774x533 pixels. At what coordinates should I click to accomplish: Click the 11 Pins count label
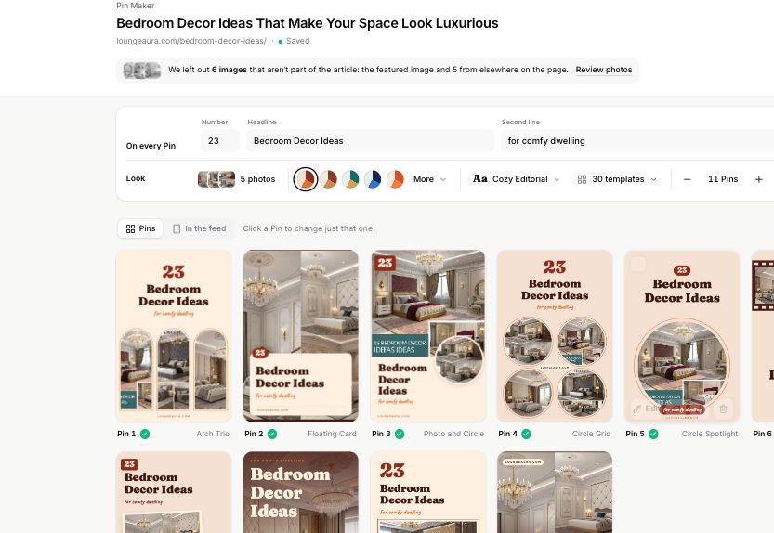click(x=723, y=179)
